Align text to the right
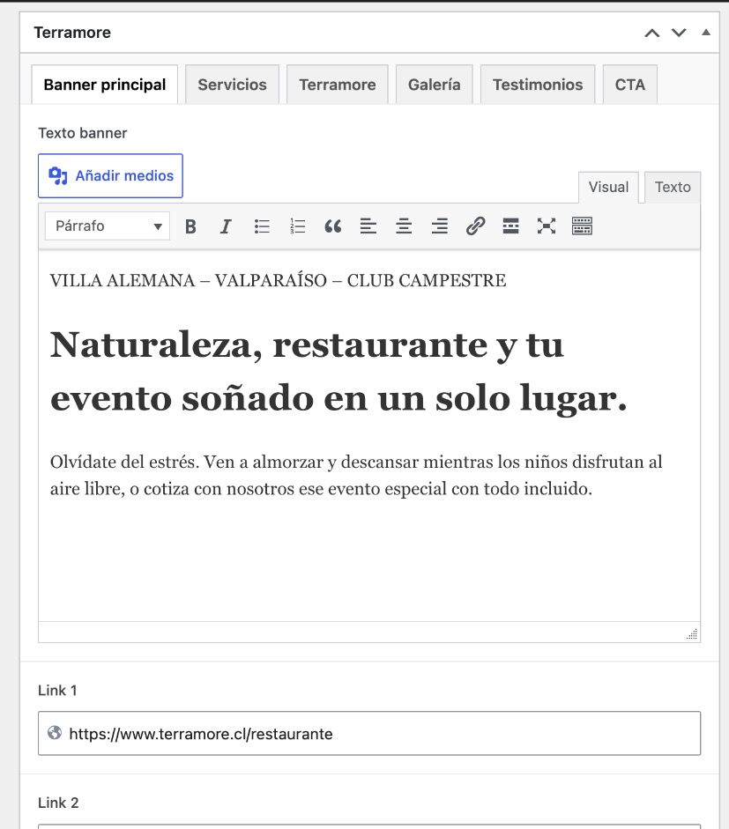The width and height of the screenshot is (729, 829). 440,226
